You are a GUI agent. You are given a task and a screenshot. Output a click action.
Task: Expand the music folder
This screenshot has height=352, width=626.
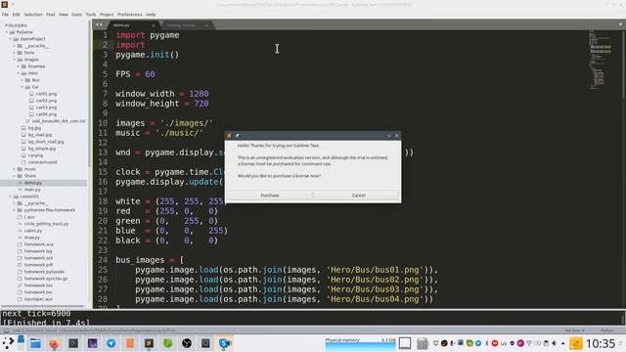coord(15,169)
